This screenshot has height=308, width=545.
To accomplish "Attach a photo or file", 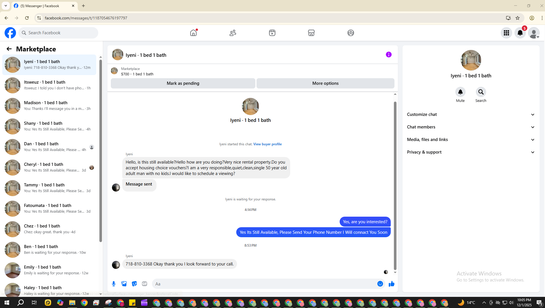I will [x=124, y=284].
